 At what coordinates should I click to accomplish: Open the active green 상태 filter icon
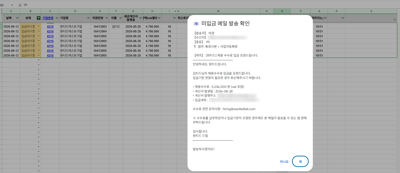coord(38,18)
